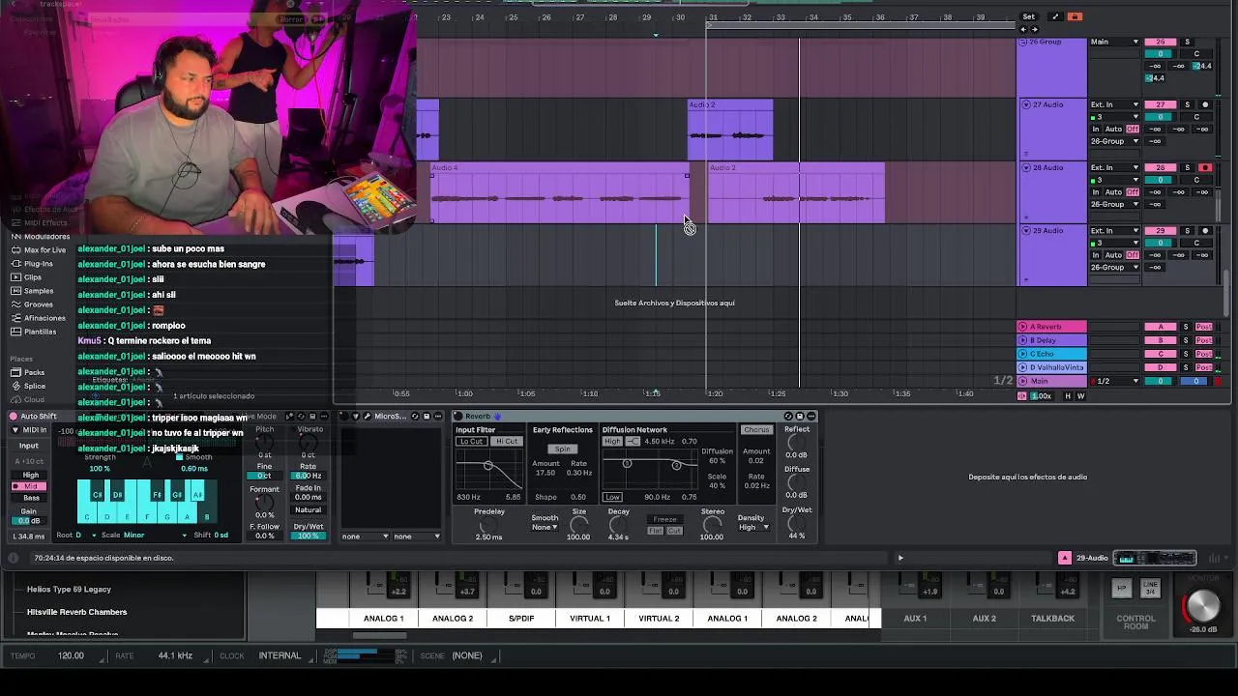
Task: Click the A Reverb return track play icon
Action: click(1022, 327)
